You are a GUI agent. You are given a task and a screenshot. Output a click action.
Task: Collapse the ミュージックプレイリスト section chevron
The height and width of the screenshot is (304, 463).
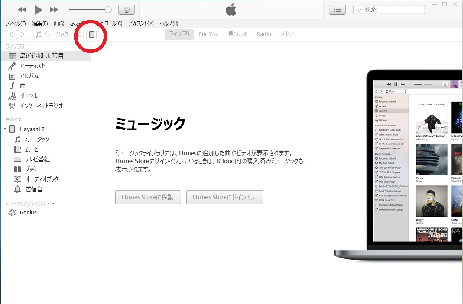(53, 204)
